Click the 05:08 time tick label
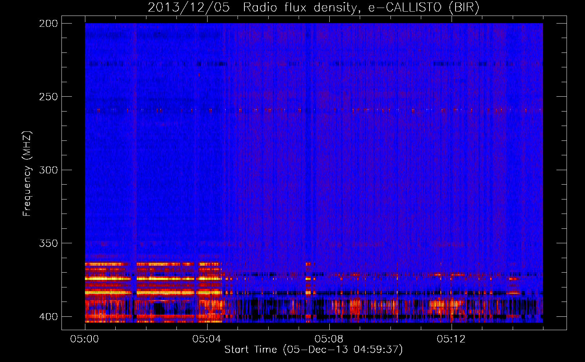 pyautogui.click(x=329, y=339)
